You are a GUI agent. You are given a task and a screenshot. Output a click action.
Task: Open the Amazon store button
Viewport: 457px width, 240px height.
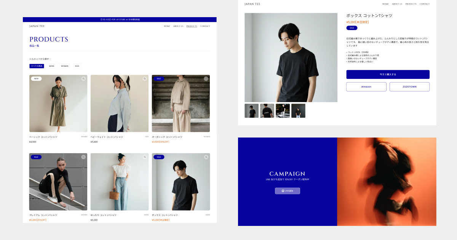point(366,86)
